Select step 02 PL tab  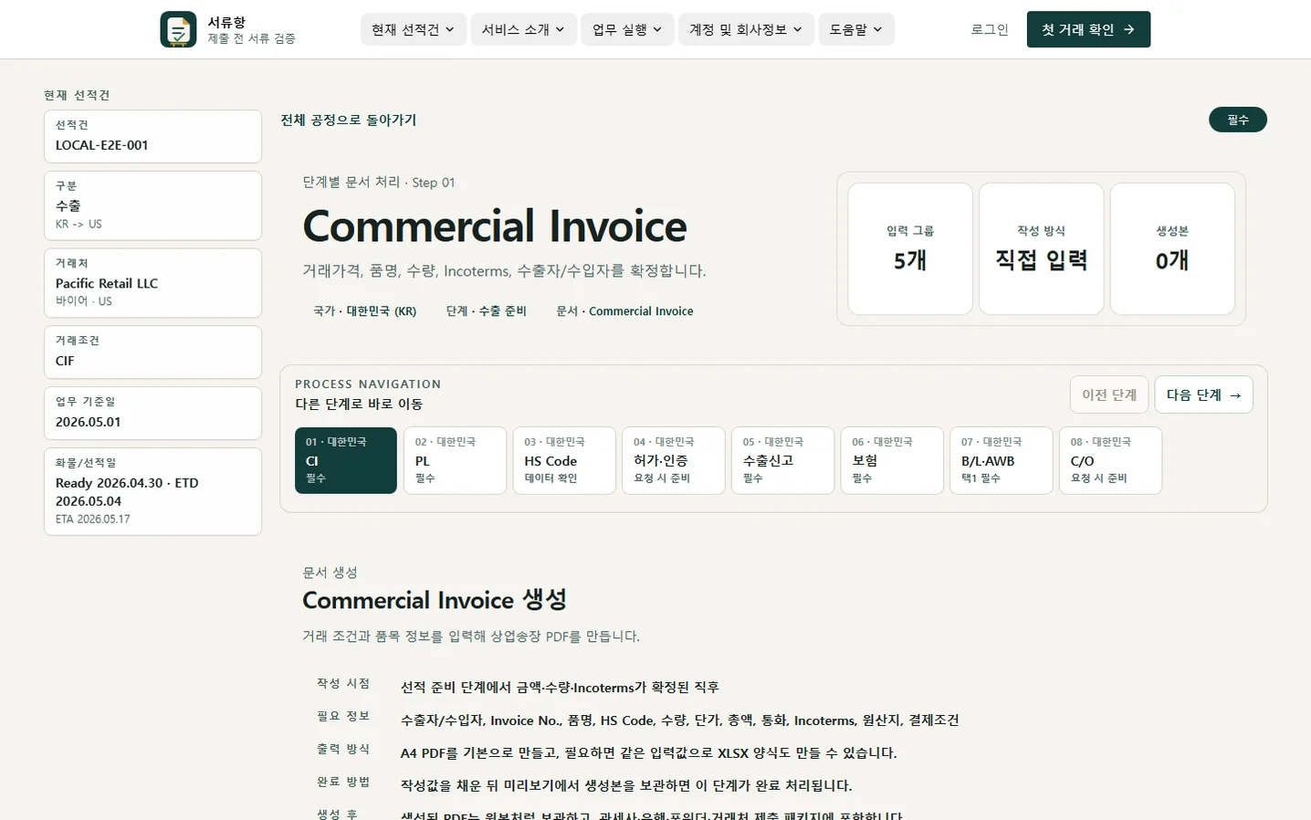point(455,460)
